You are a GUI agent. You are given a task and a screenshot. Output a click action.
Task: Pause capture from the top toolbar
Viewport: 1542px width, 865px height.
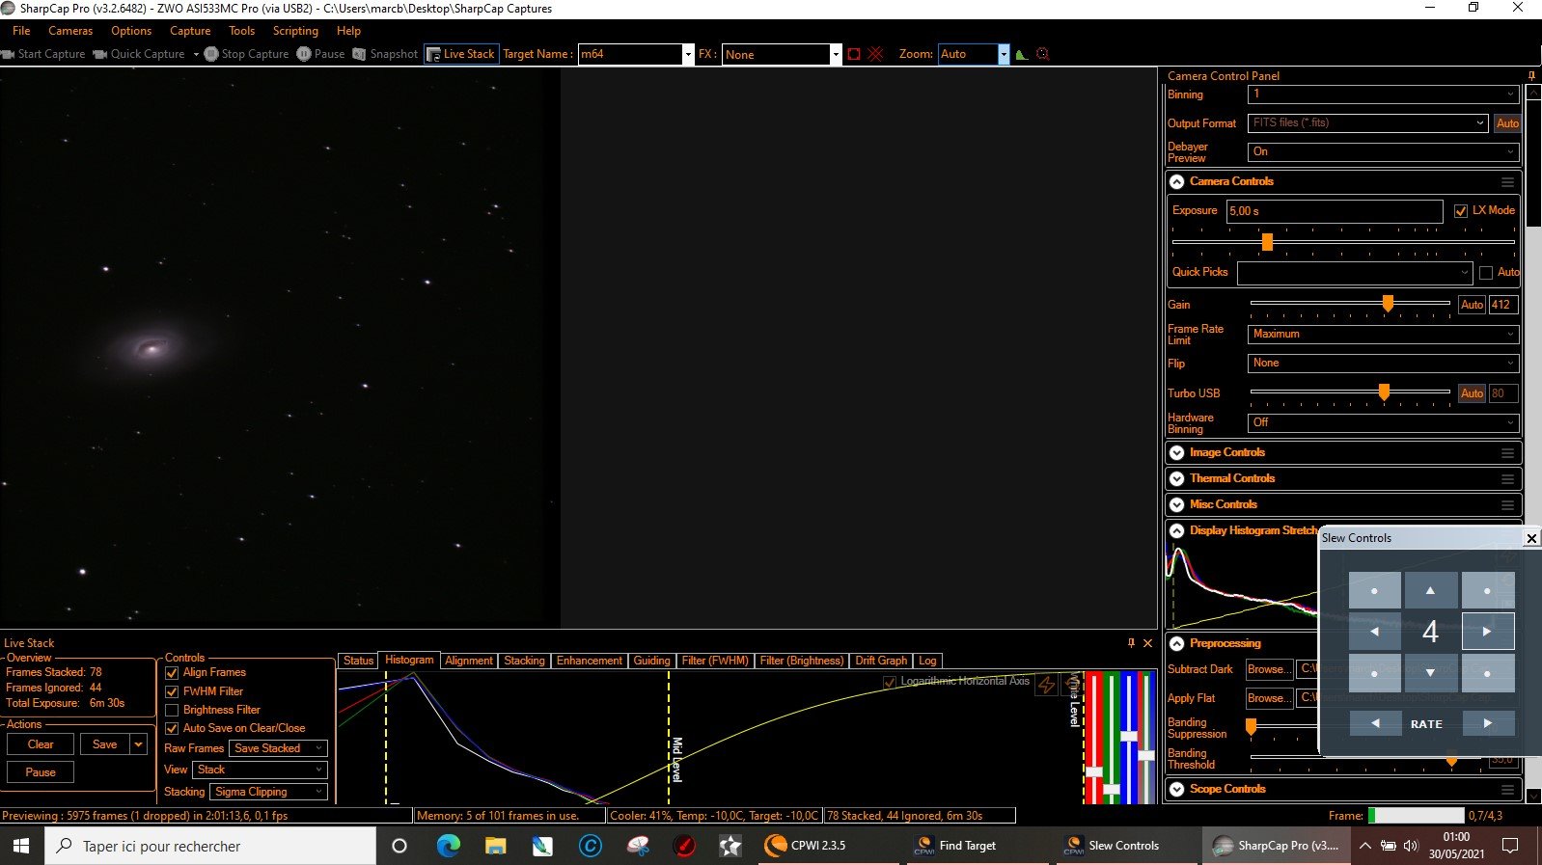pos(320,54)
